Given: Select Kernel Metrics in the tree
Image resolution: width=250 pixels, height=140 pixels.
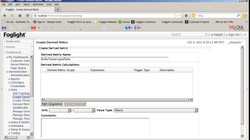Looking at the screenshot, I should click(x=20, y=64).
